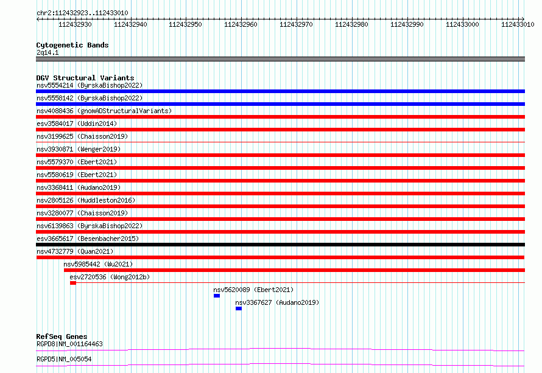Open the esv3584017 (Uddin2014) variant label

(x=77, y=124)
